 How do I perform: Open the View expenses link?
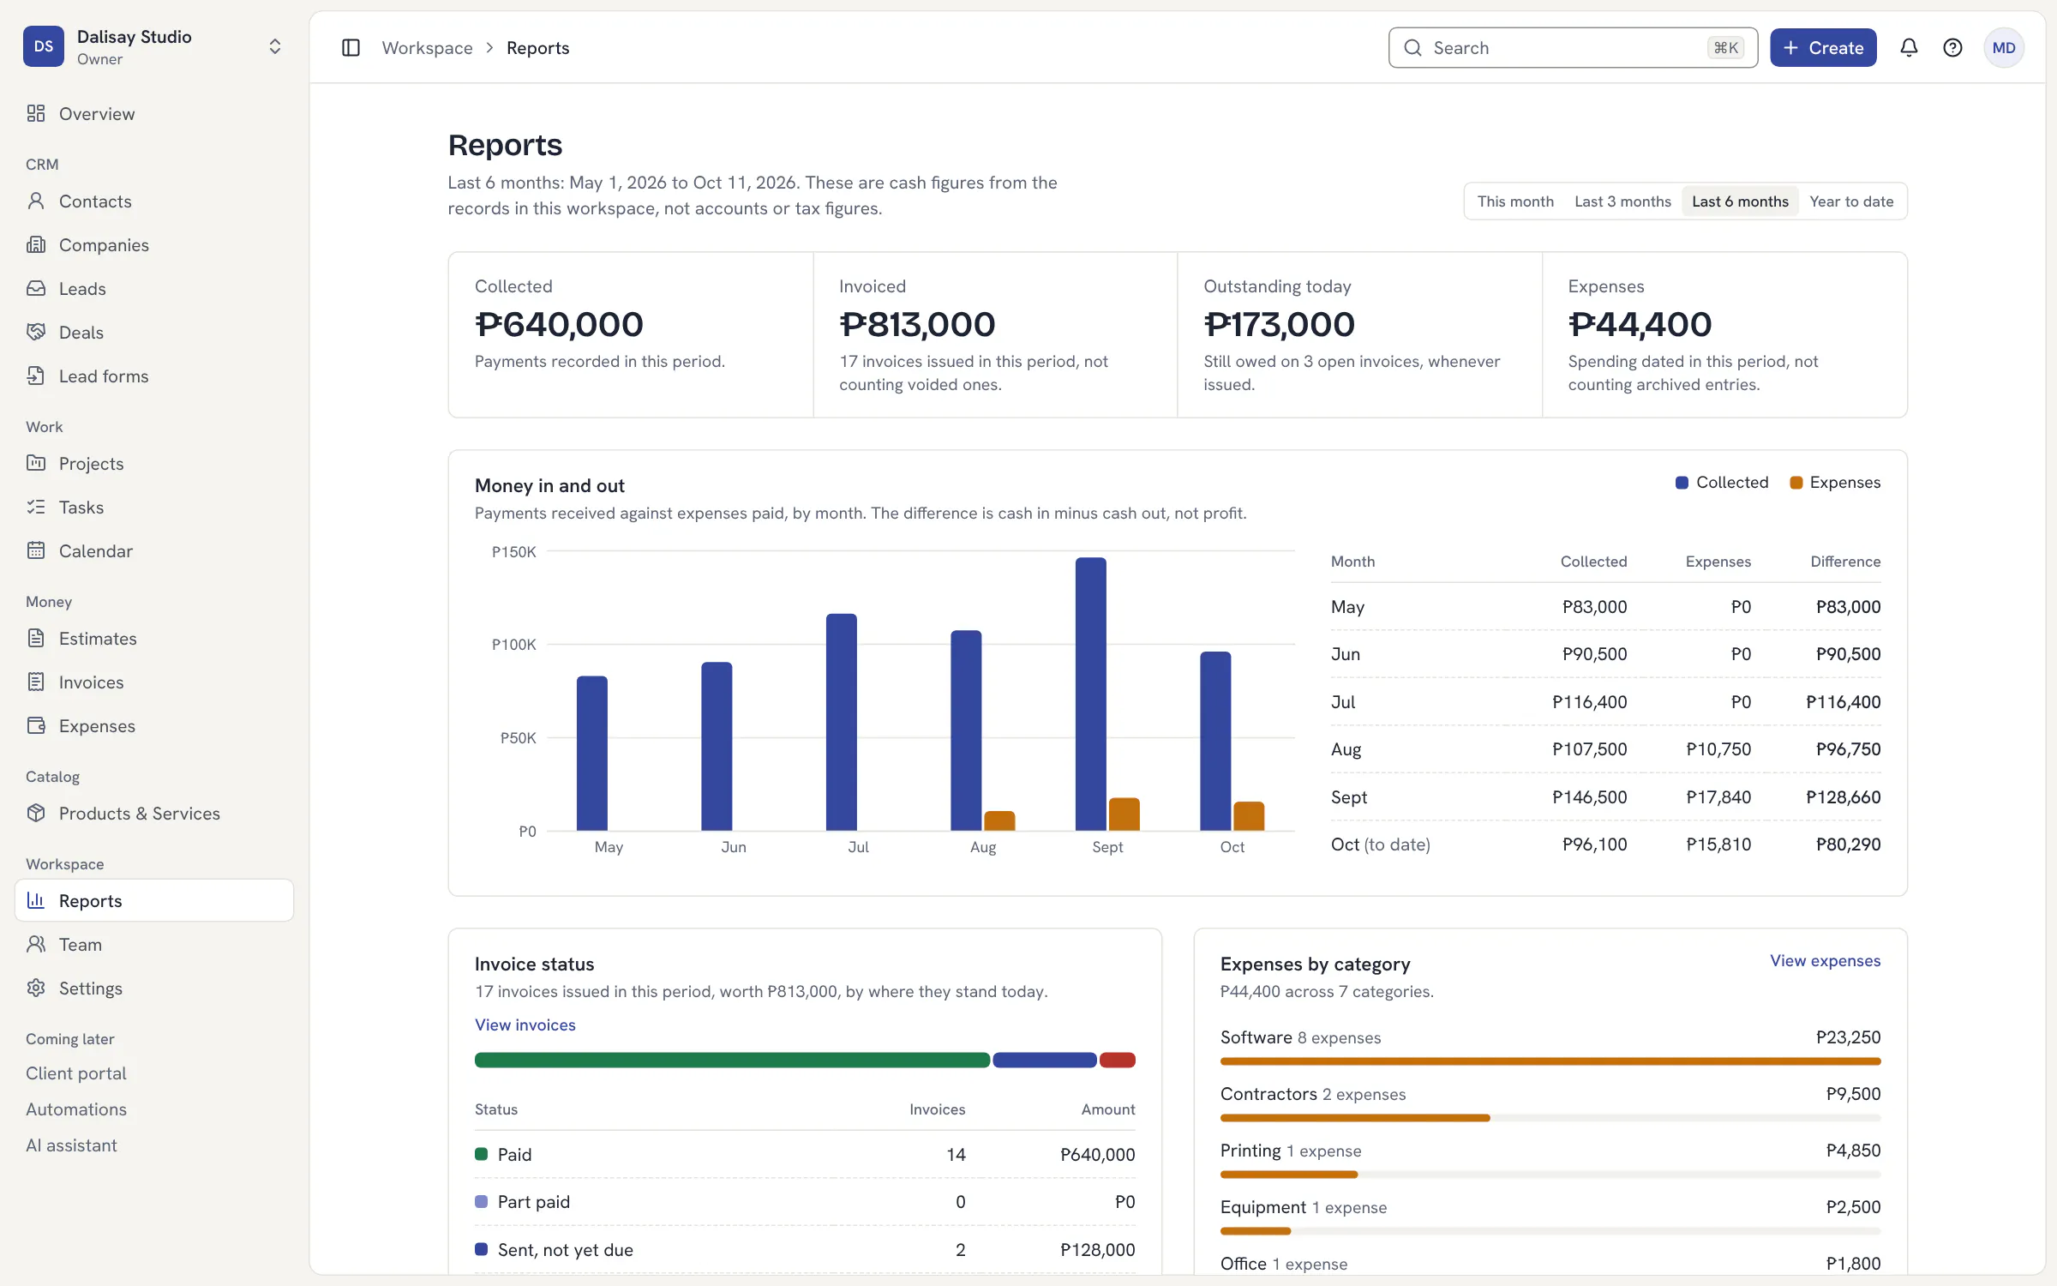pyautogui.click(x=1826, y=960)
